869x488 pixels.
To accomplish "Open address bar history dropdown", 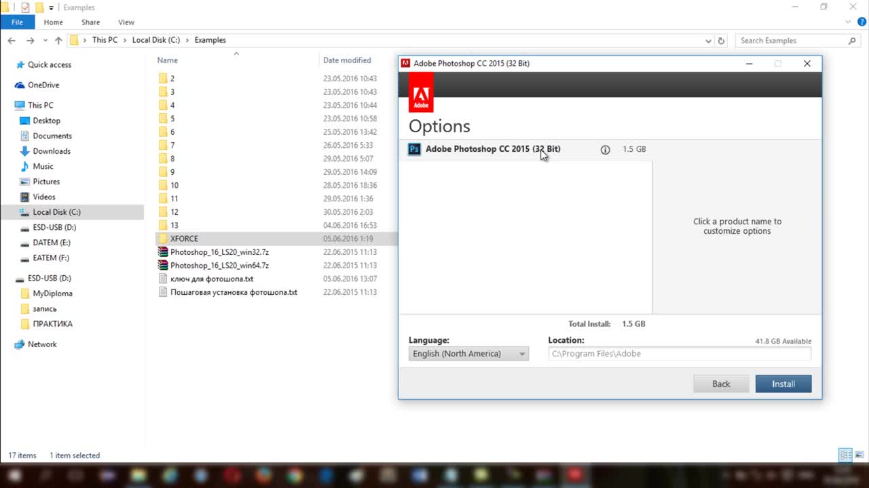I will click(x=709, y=41).
